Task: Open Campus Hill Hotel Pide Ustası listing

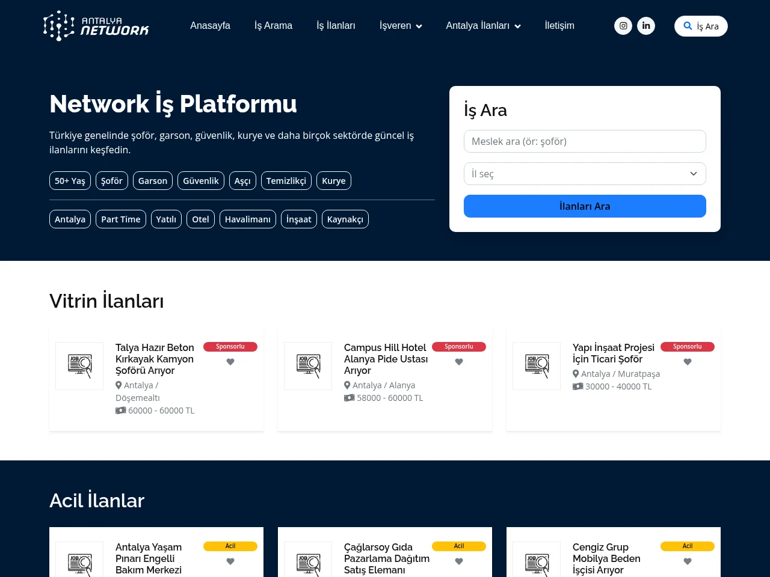Action: [386, 359]
